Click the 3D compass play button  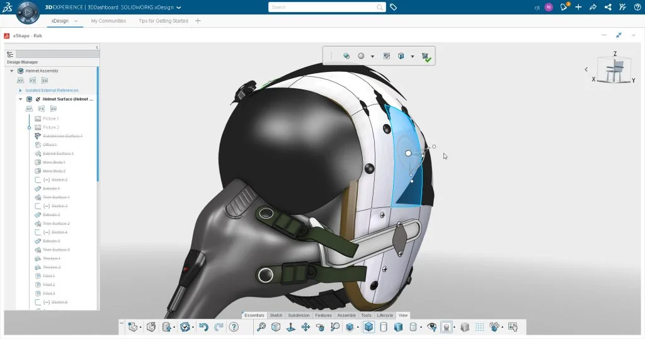28,11
